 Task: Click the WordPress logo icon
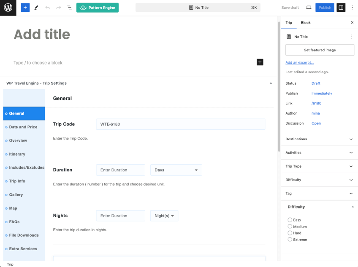coord(8,8)
